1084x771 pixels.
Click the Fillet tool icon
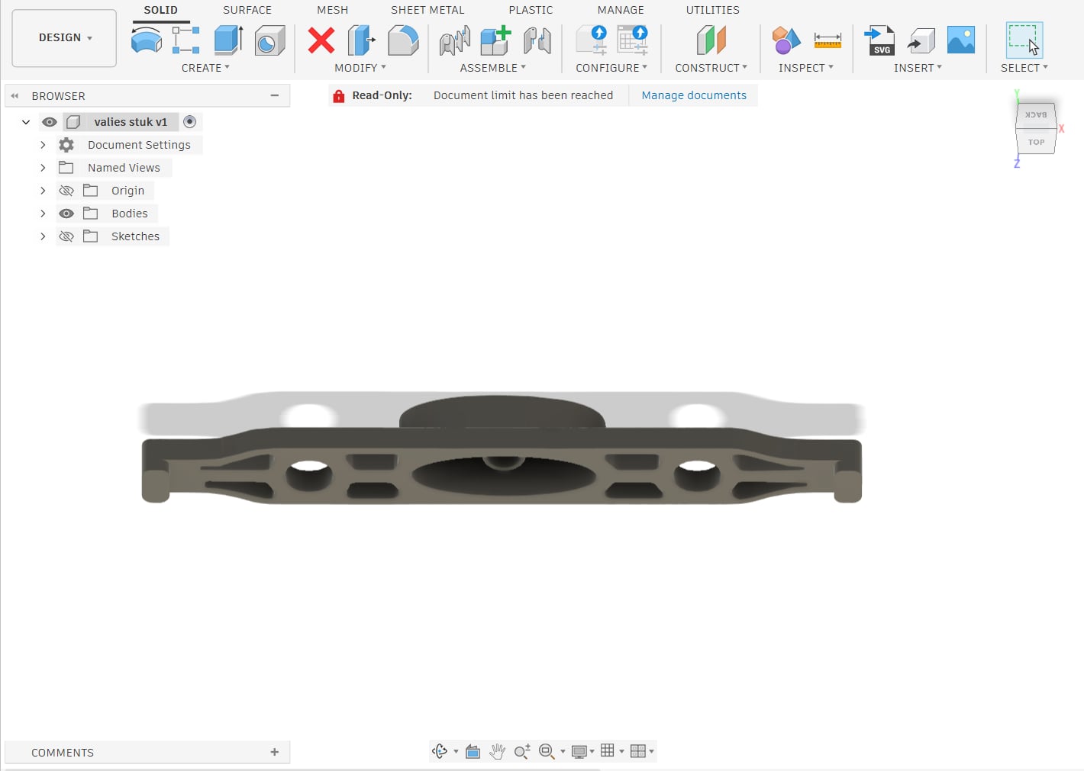[402, 40]
